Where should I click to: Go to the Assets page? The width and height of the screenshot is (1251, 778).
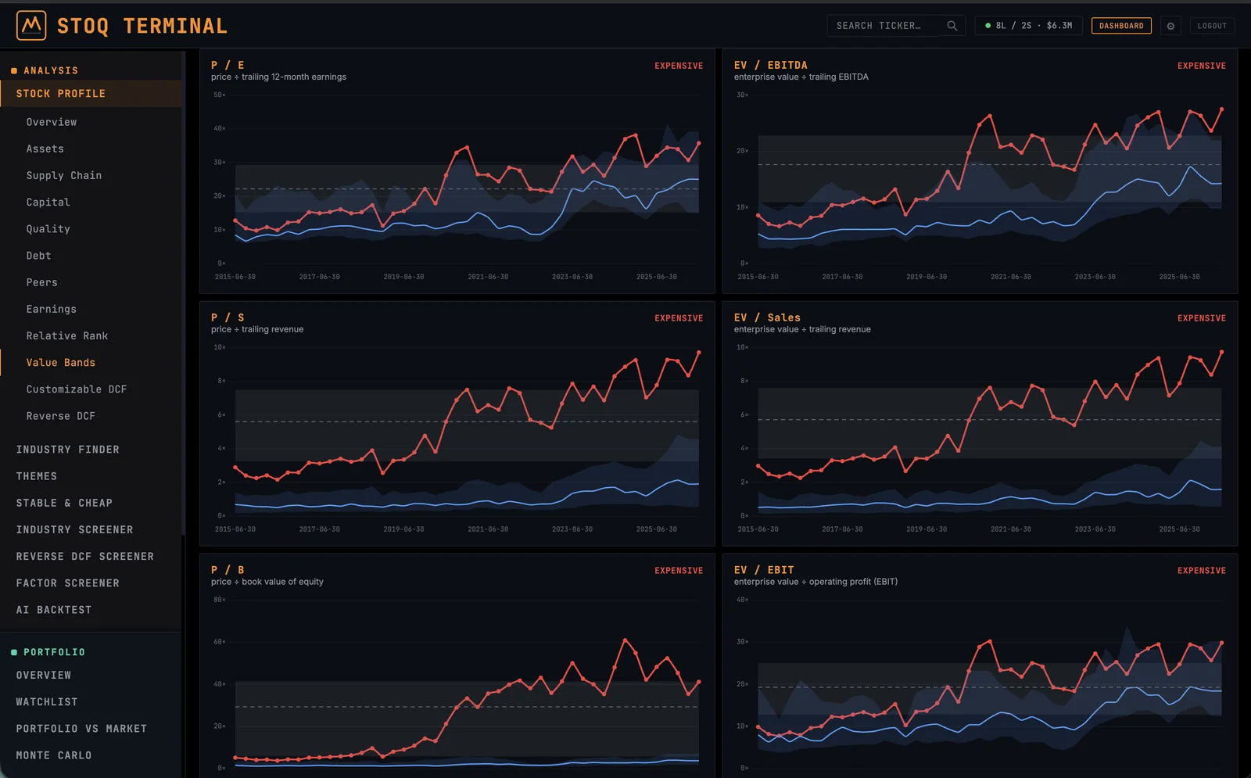click(x=45, y=149)
